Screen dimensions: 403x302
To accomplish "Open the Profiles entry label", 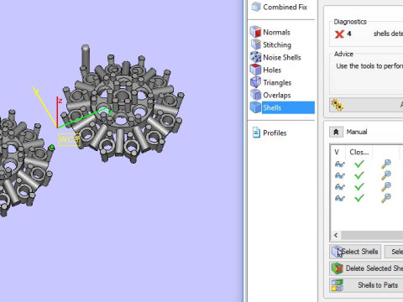I will coord(275,133).
